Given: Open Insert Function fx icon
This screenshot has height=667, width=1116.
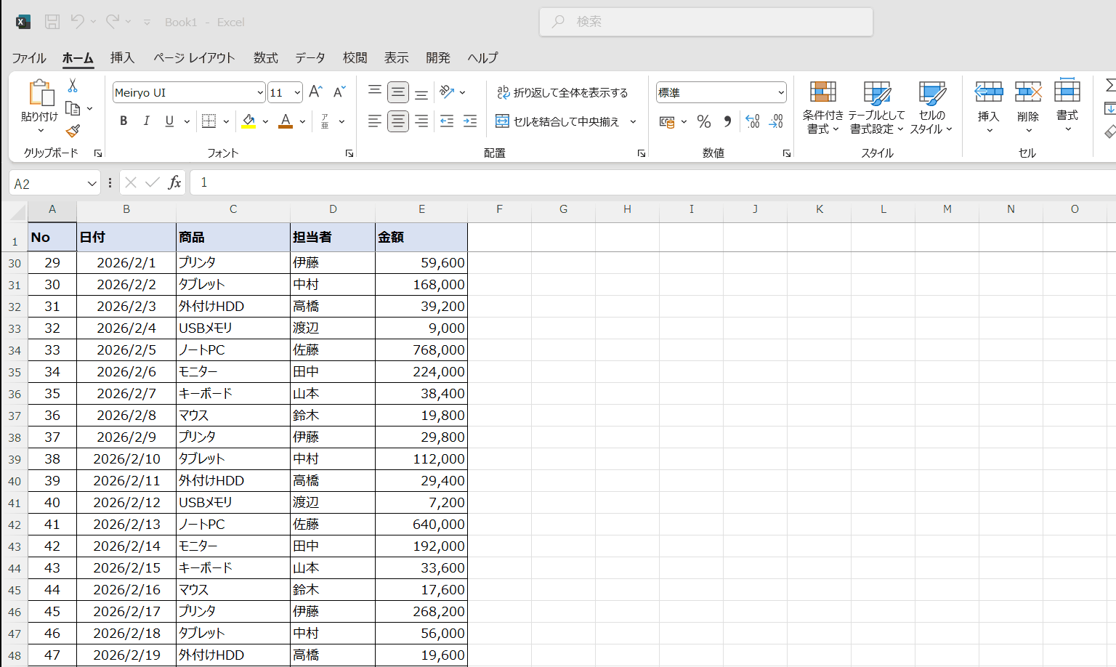Looking at the screenshot, I should coord(174,182).
